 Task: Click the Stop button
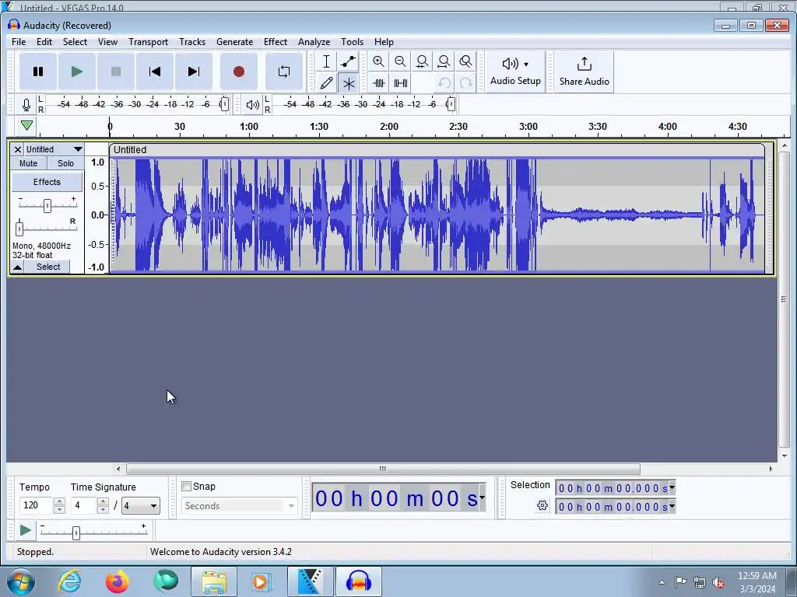click(x=116, y=72)
